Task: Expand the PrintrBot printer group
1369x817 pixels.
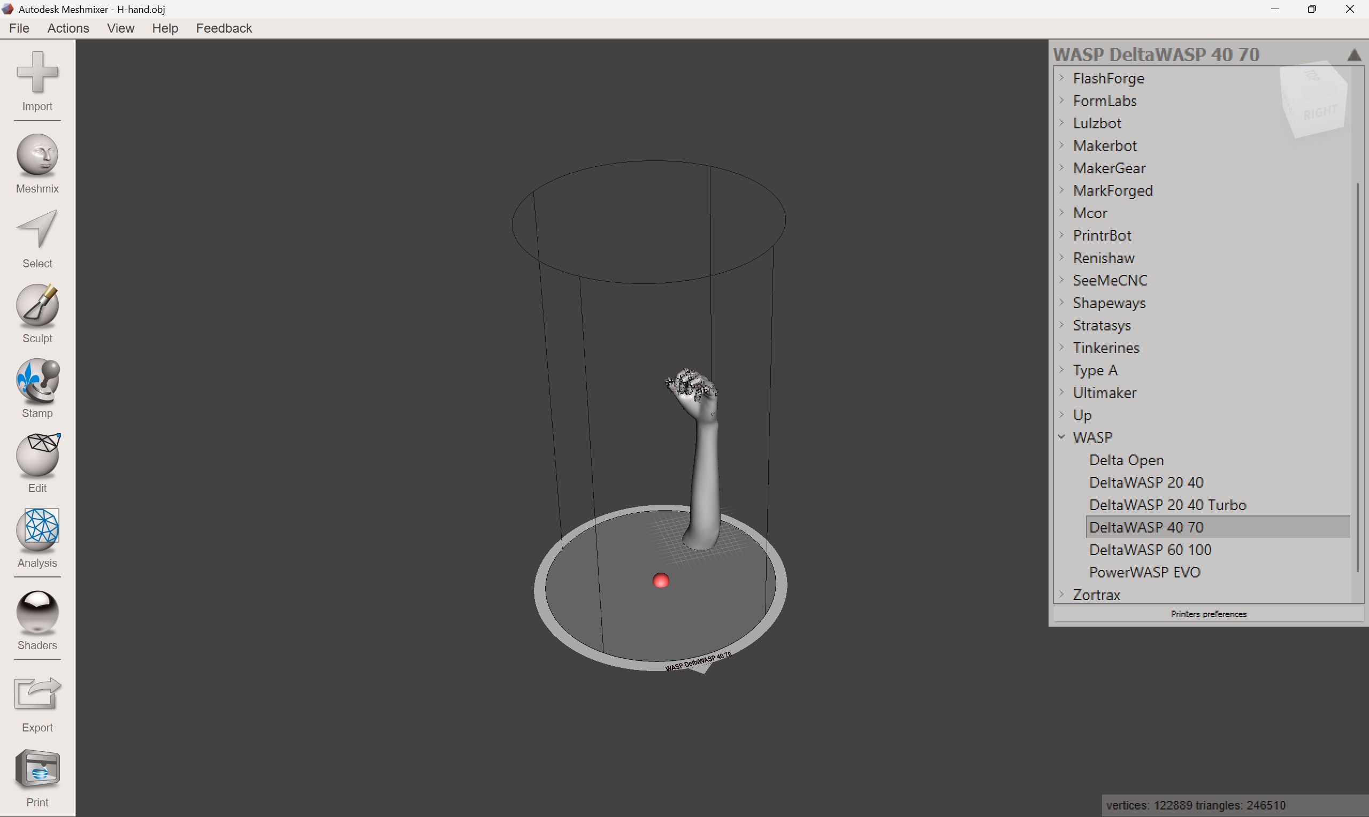Action: pyautogui.click(x=1062, y=235)
